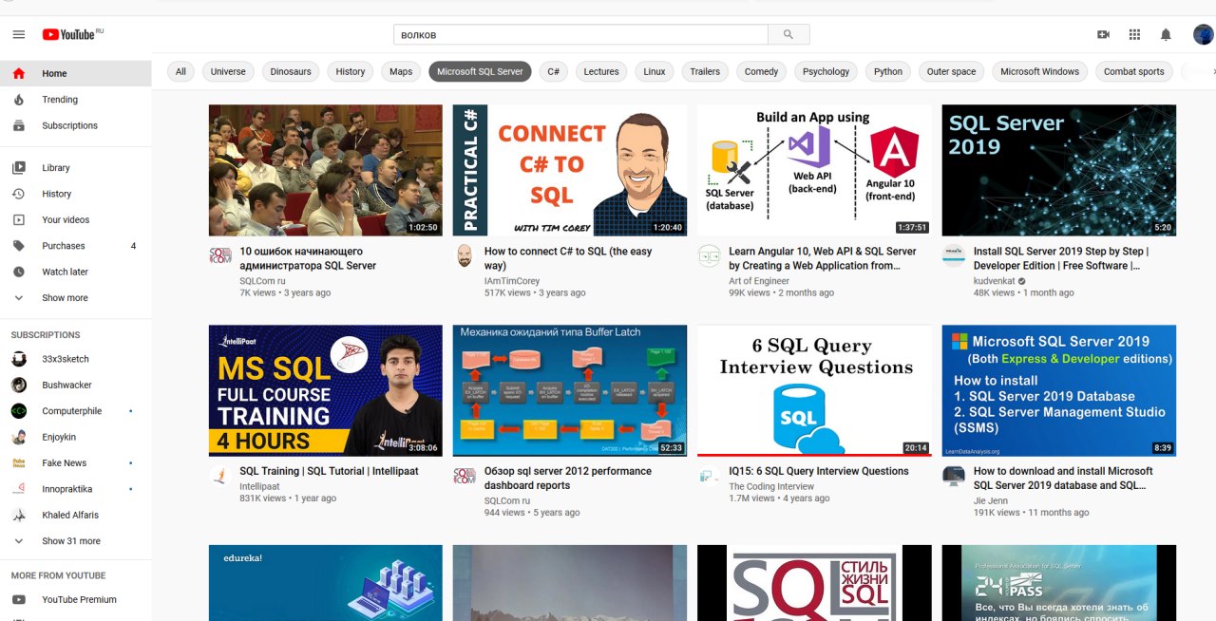
Task: Open Intellipaat channel name link
Action: (x=260, y=486)
